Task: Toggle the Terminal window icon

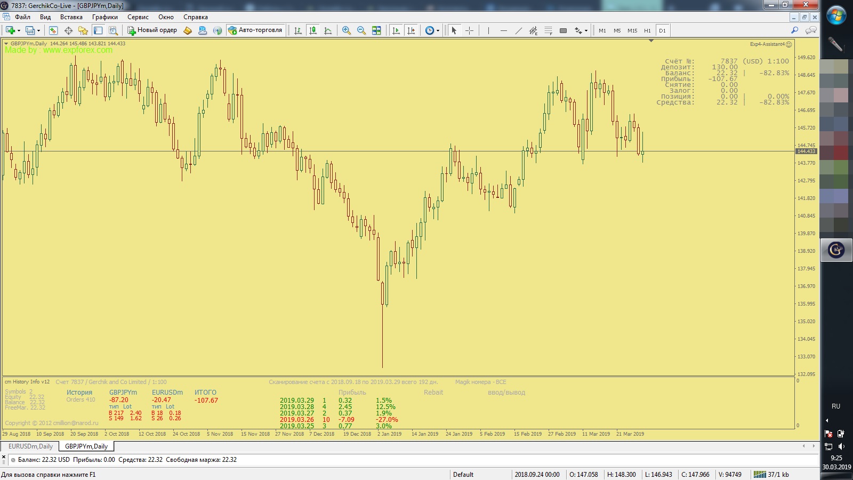Action: pyautogui.click(x=98, y=30)
